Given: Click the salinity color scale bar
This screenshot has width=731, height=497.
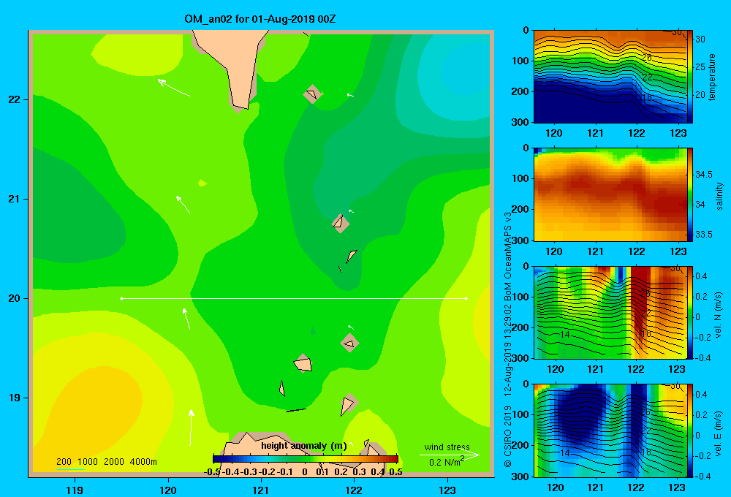Looking at the screenshot, I should coord(690,194).
